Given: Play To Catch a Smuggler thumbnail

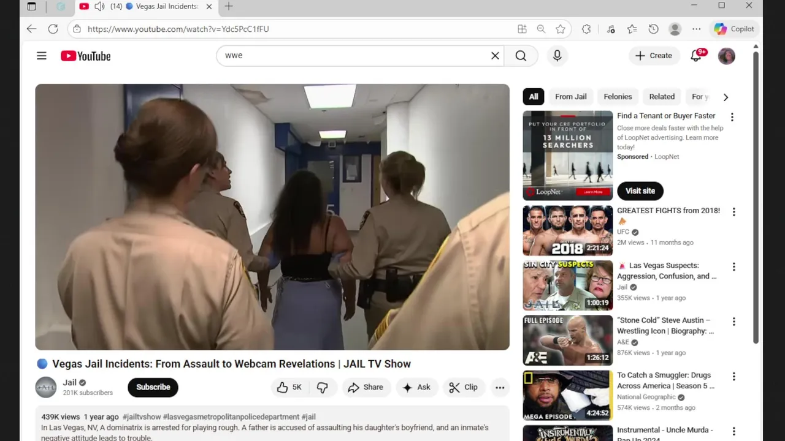Looking at the screenshot, I should pos(567,395).
